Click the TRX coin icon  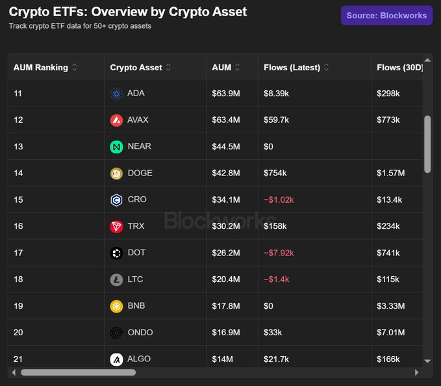116,227
